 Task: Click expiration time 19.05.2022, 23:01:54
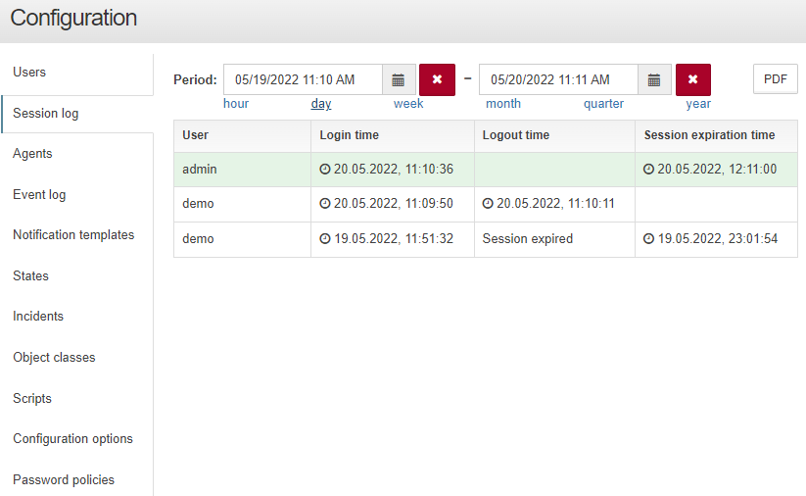pyautogui.click(x=717, y=239)
